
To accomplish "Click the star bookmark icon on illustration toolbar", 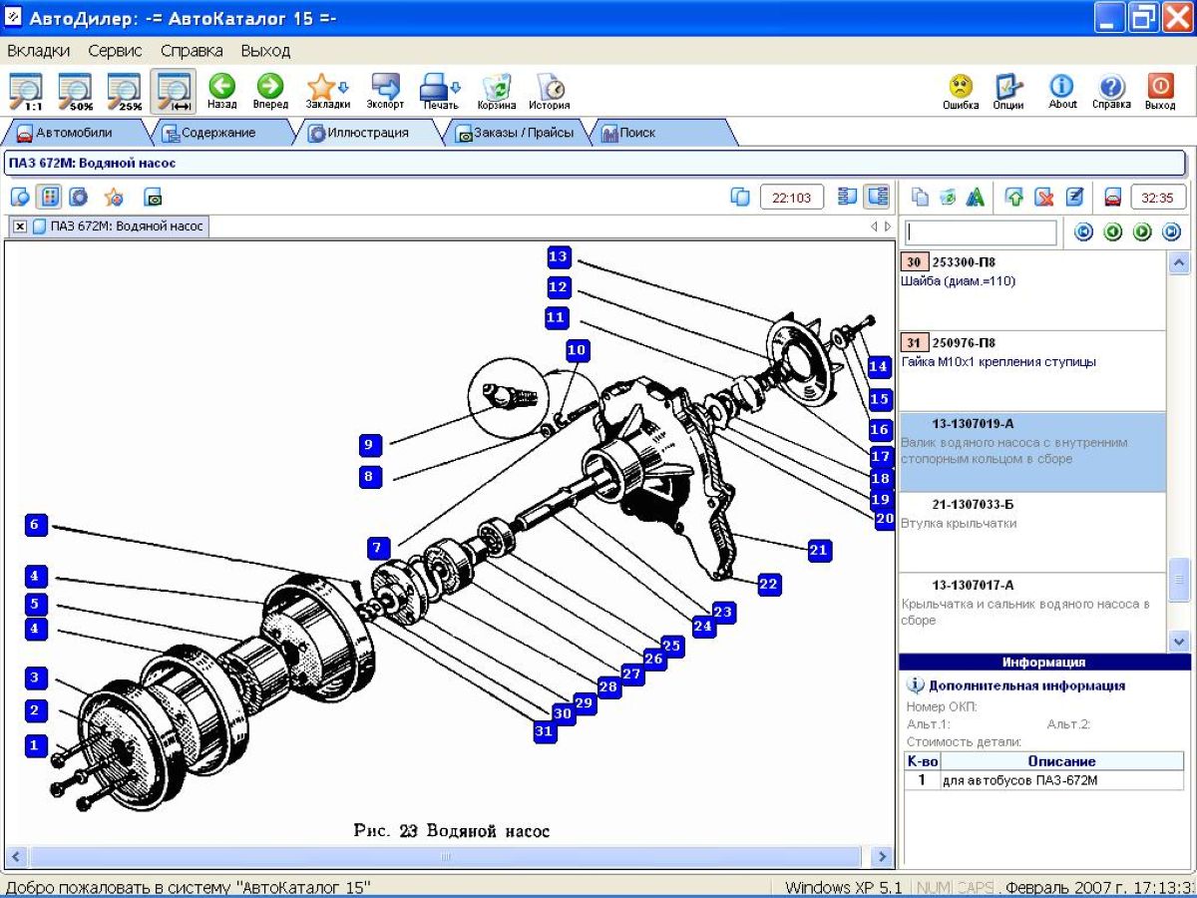I will (x=114, y=197).
